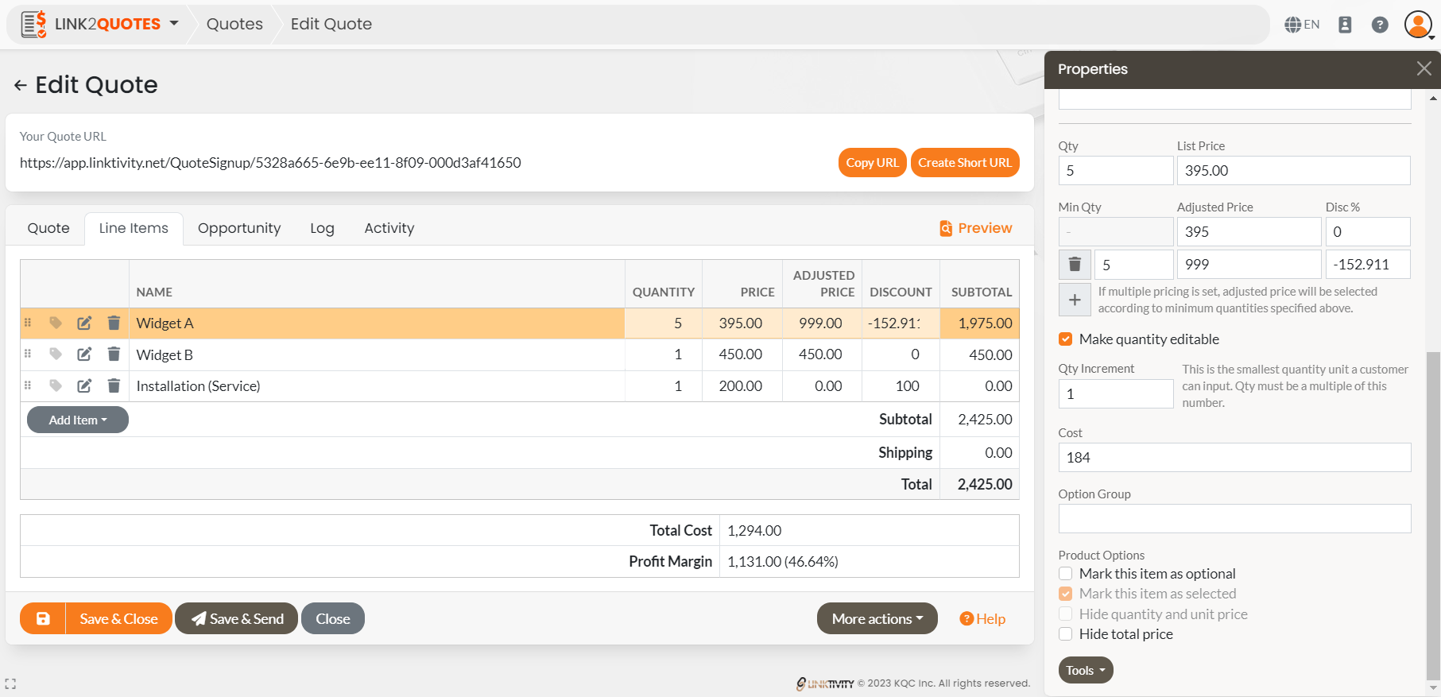The image size is (1441, 697).
Task: Open the contact book icon in header
Action: point(1345,25)
